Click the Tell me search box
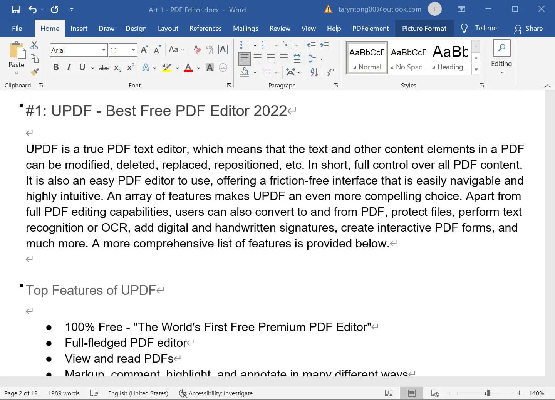Image resolution: width=555 pixels, height=400 pixels. tap(479, 28)
